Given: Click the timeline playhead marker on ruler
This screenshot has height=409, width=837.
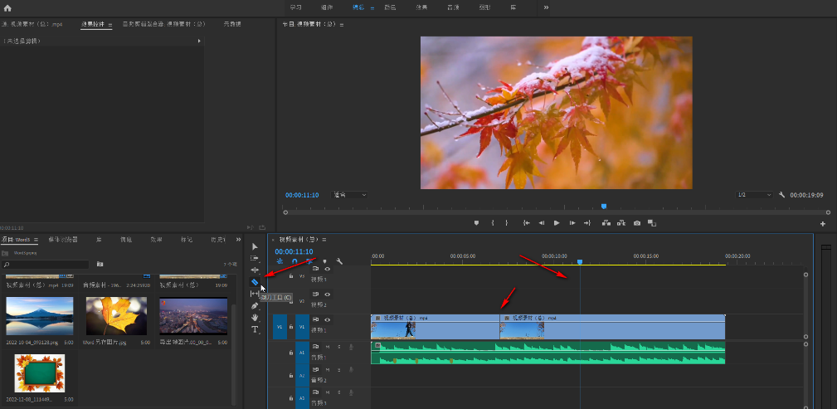Looking at the screenshot, I should pos(580,262).
